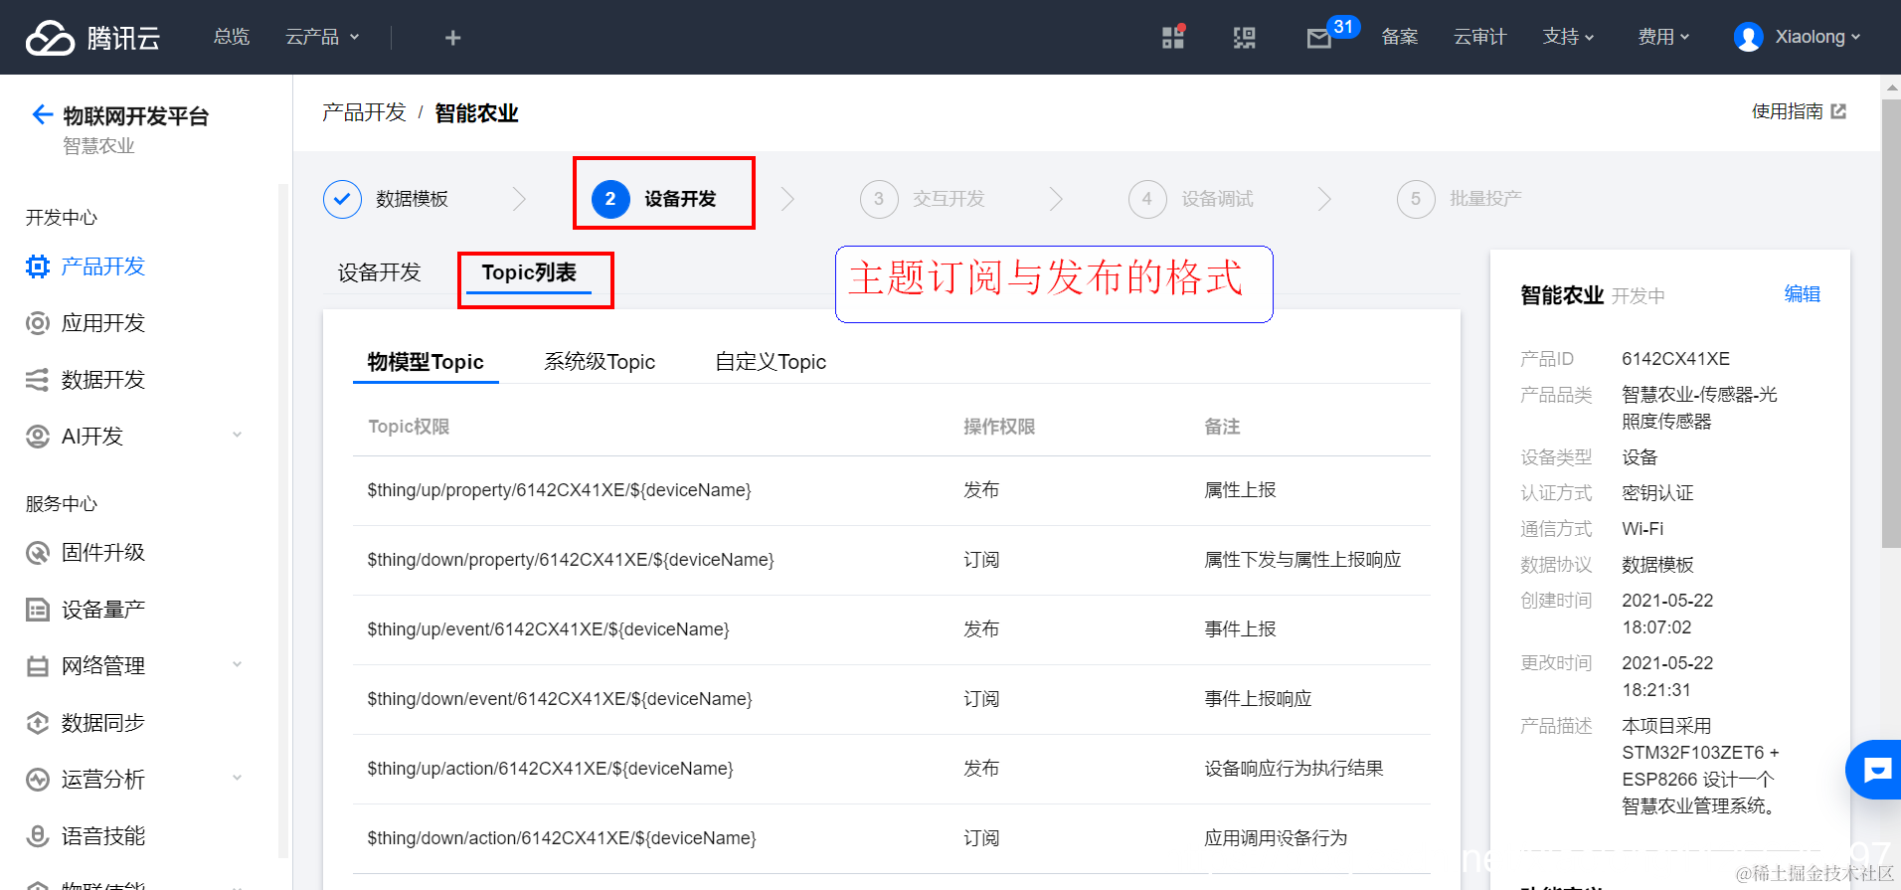The height and width of the screenshot is (890, 1901).
Task: Click the 设备响应行为执行结果 remark cell
Action: coord(1294,769)
